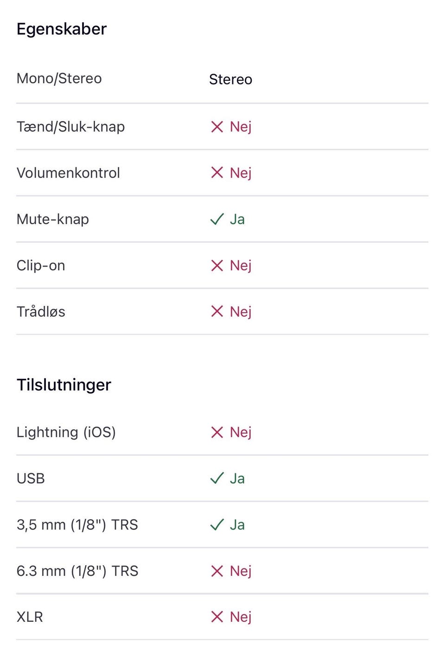Select the Egenskaber section heading
Viewport: 445px width, 657px height.
tap(62, 29)
